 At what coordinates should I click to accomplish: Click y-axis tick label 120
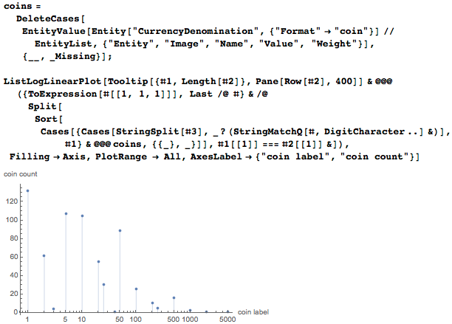pos(12,201)
